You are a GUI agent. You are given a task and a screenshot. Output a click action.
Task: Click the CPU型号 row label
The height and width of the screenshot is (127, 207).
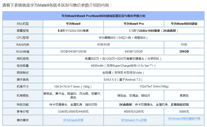coord(23,38)
